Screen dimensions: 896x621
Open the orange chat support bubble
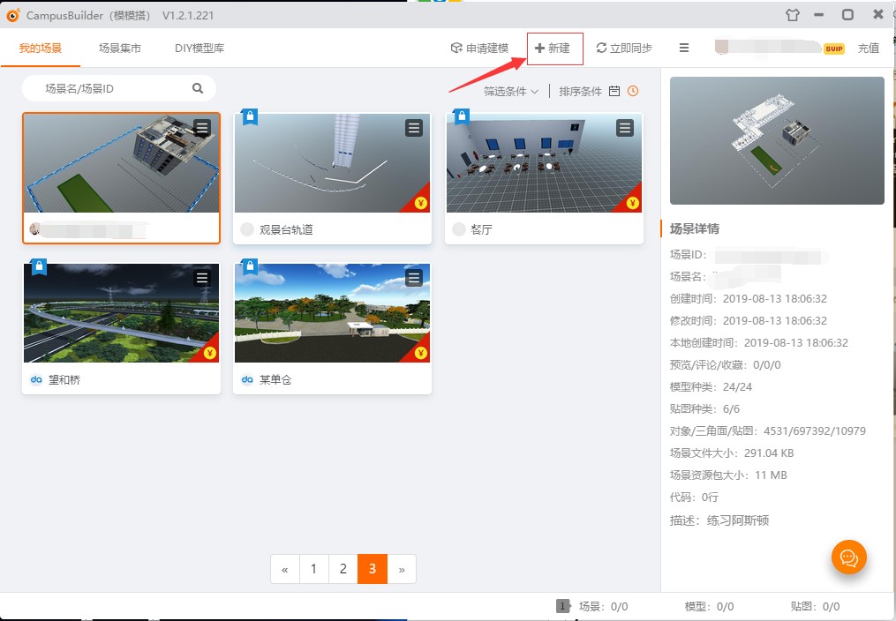click(848, 557)
